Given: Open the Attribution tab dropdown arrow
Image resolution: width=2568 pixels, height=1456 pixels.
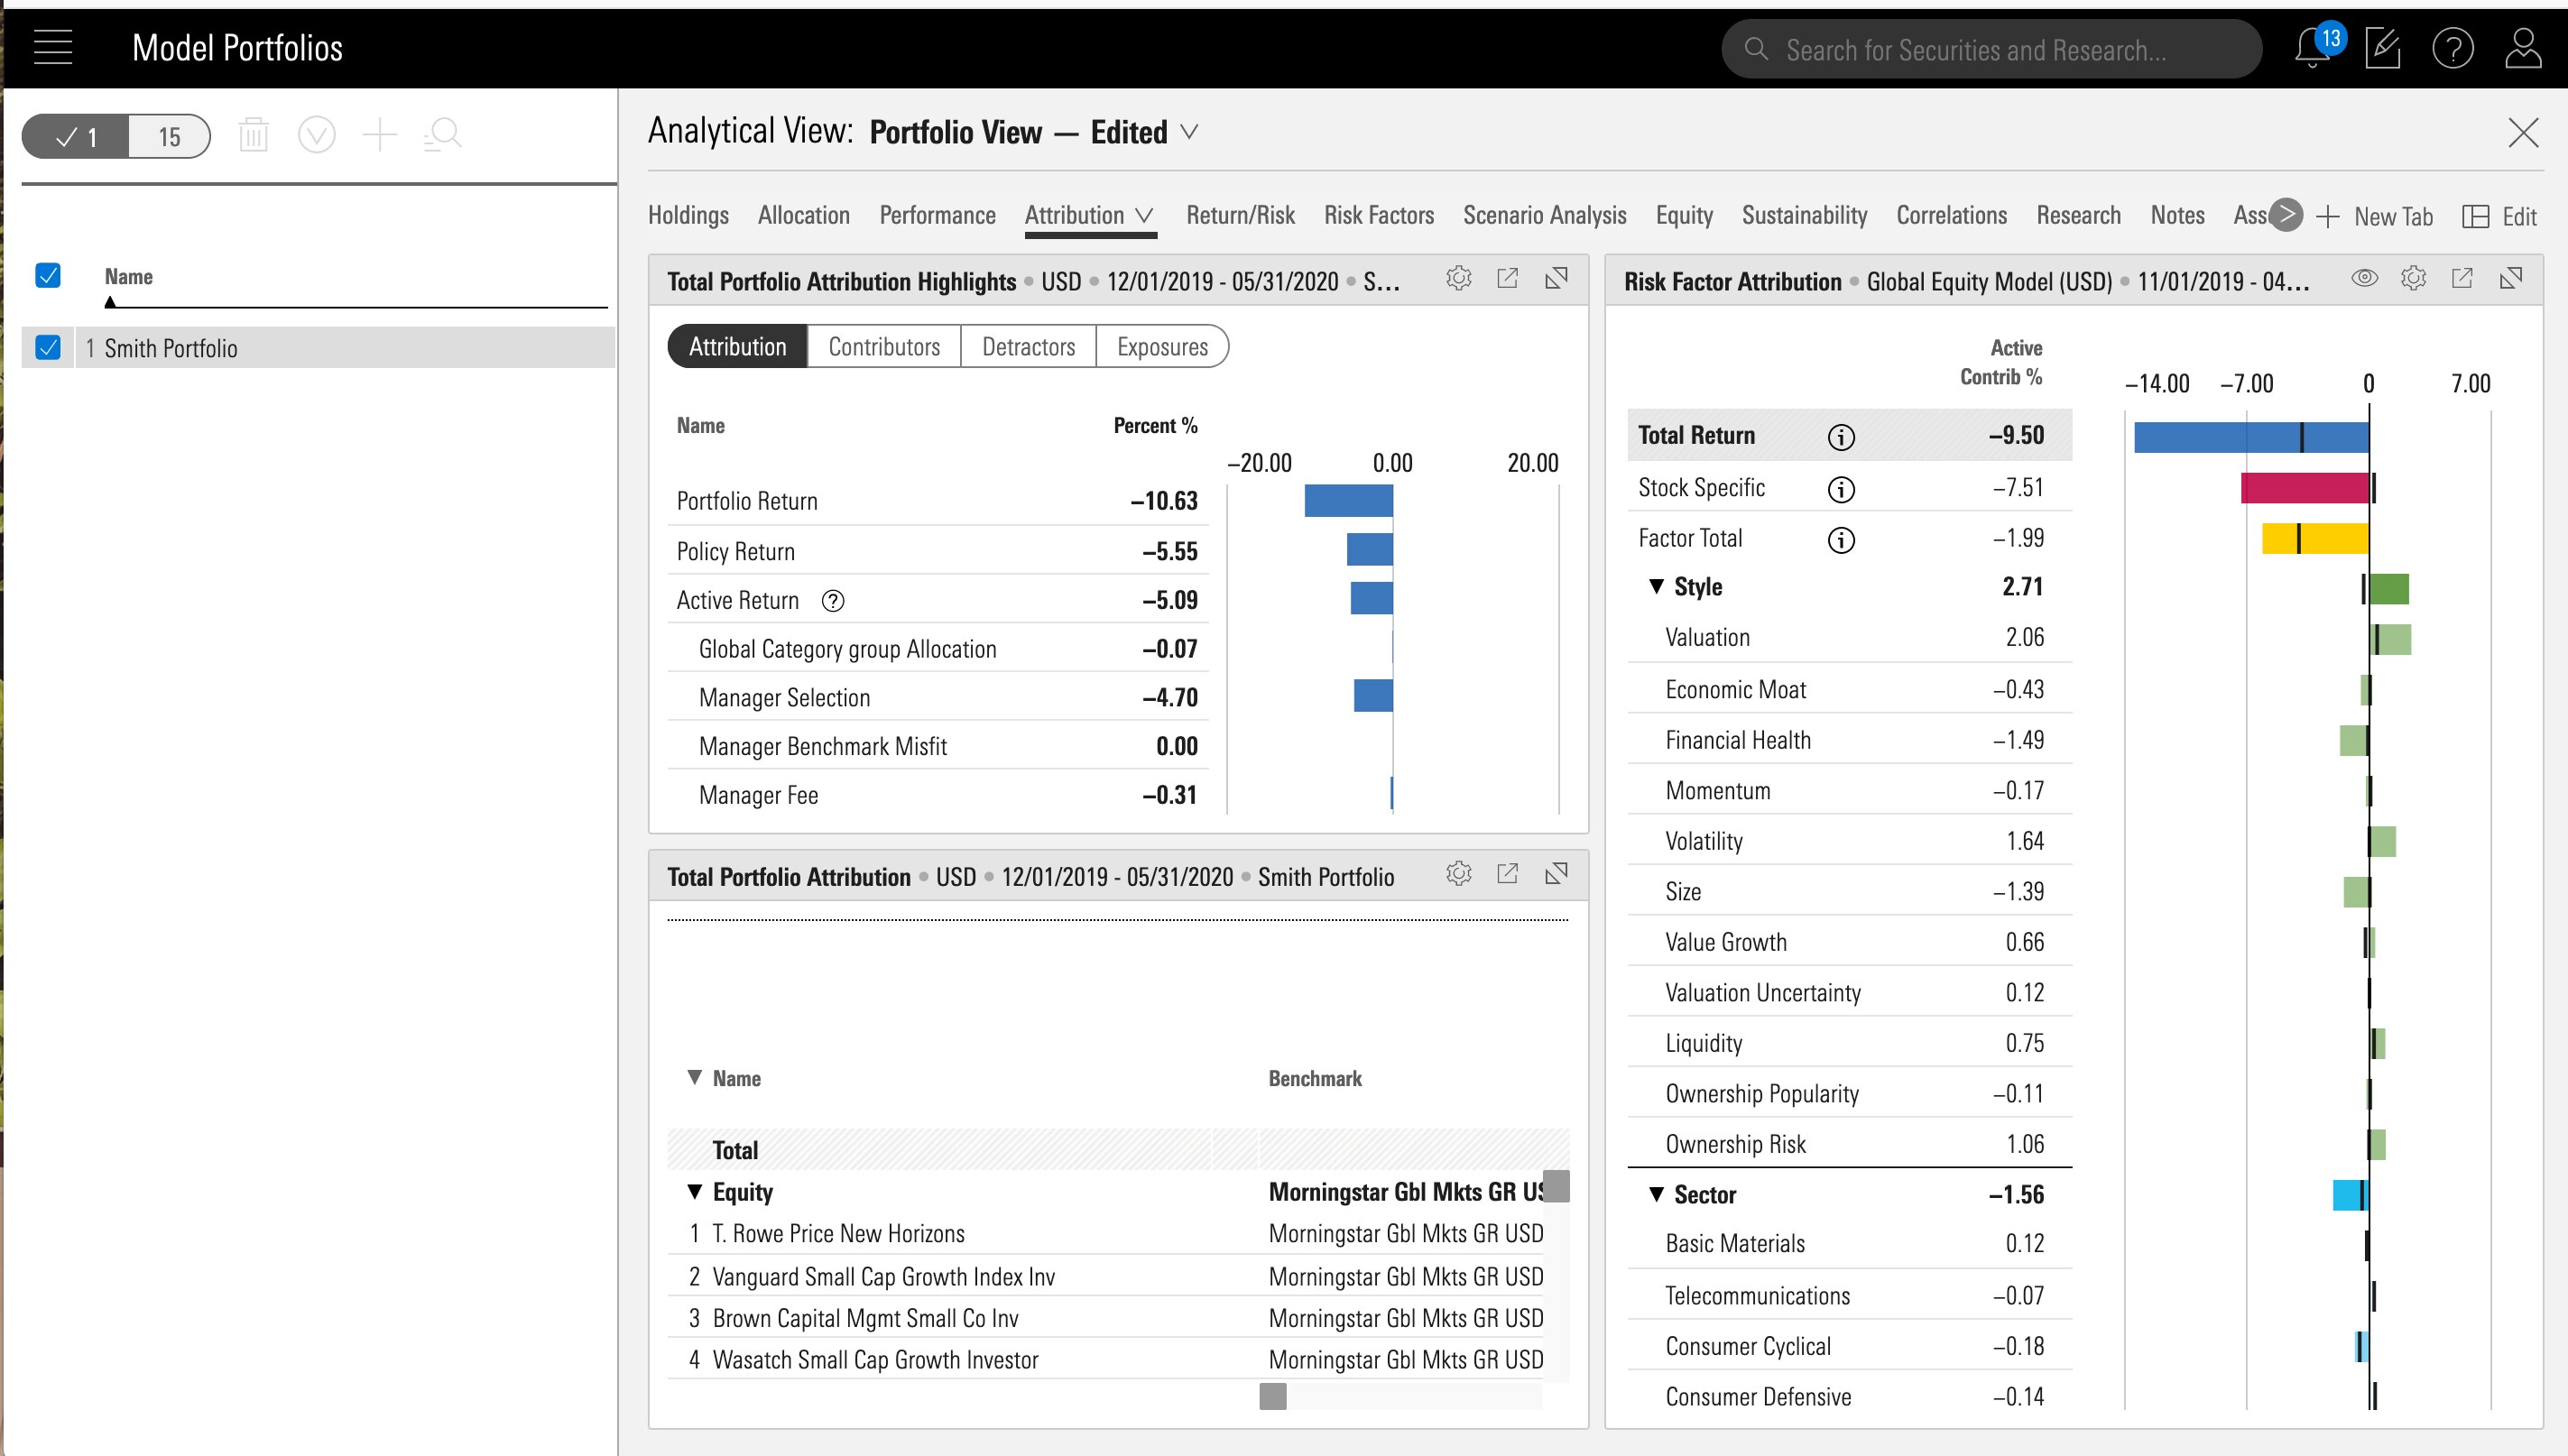Looking at the screenshot, I should point(1144,216).
